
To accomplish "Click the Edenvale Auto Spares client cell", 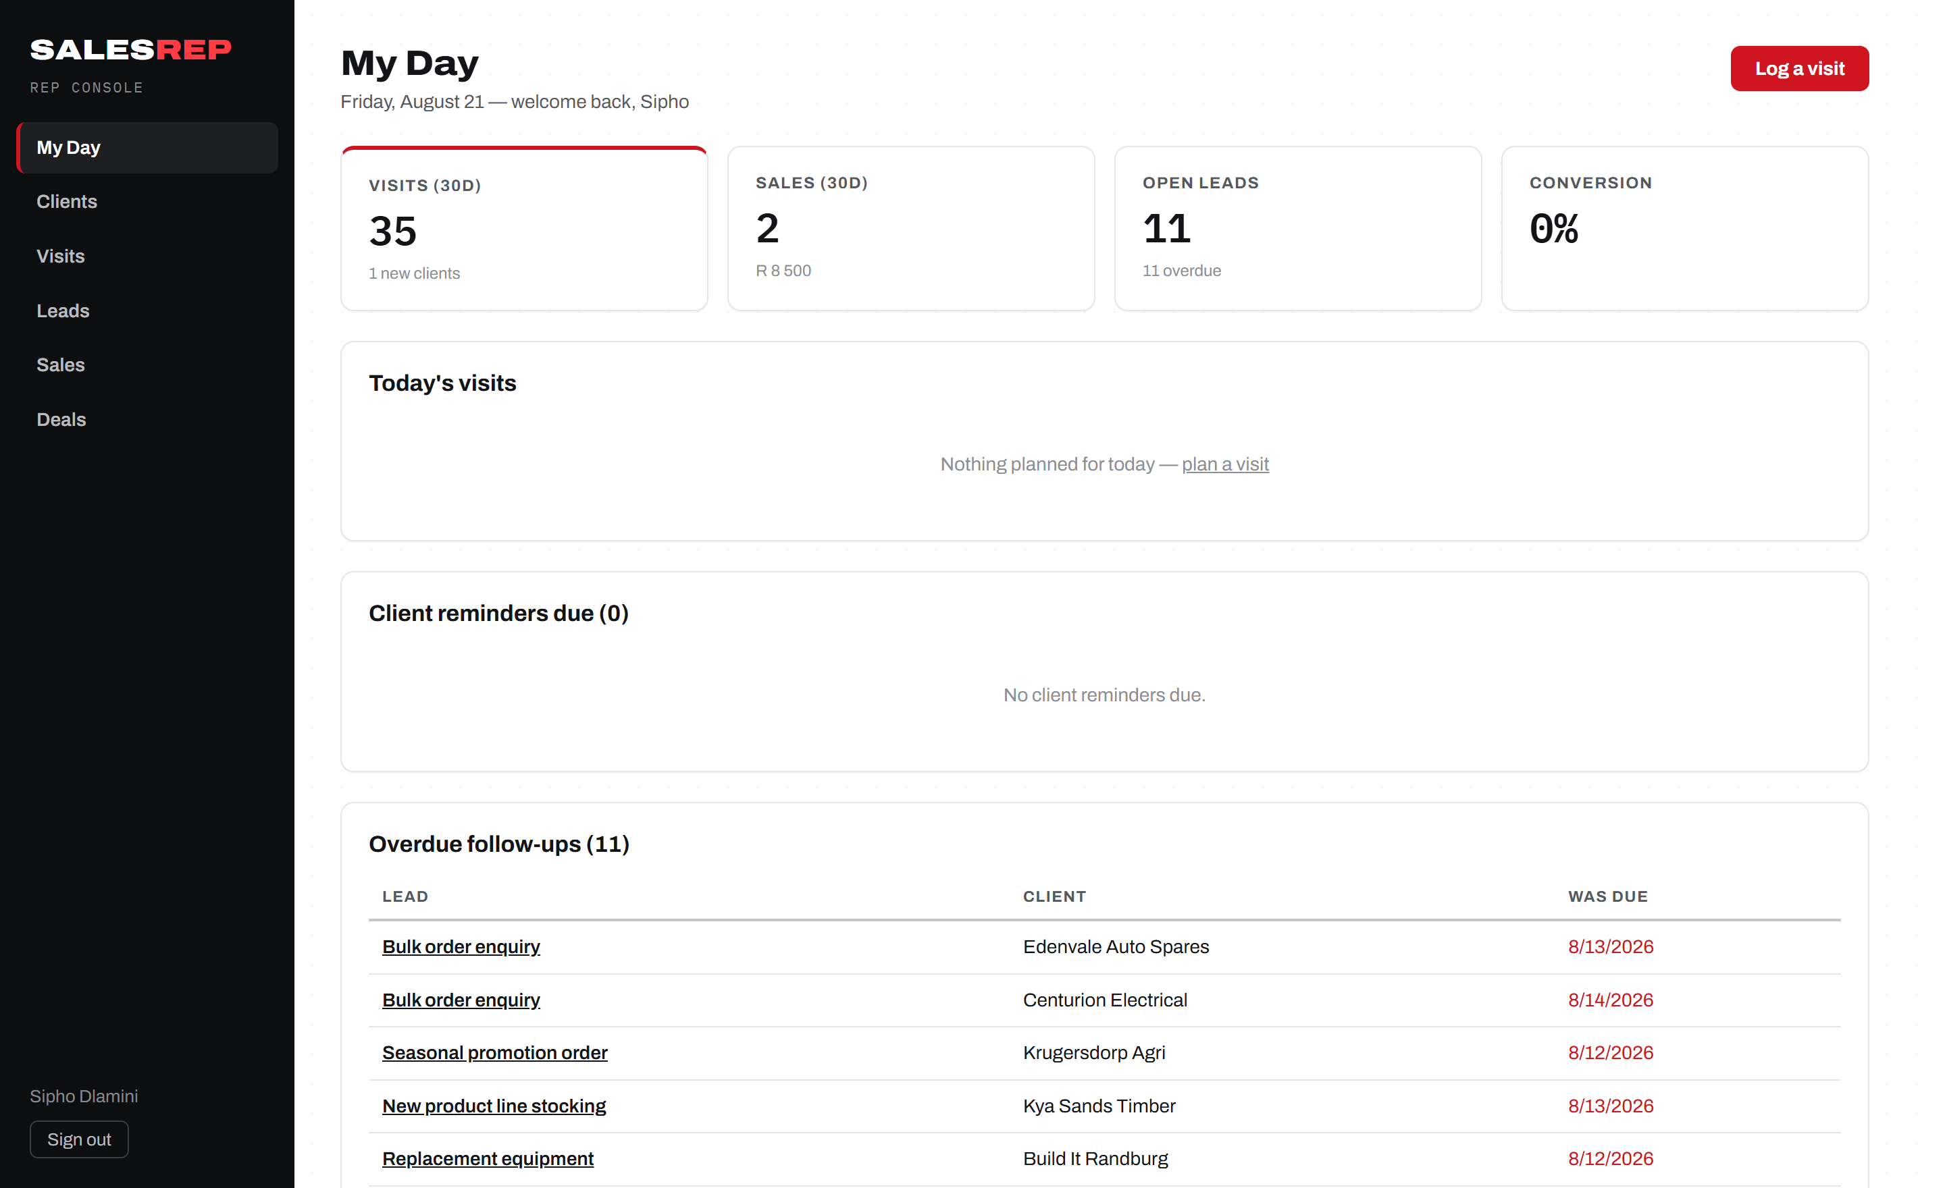I will [x=1116, y=946].
